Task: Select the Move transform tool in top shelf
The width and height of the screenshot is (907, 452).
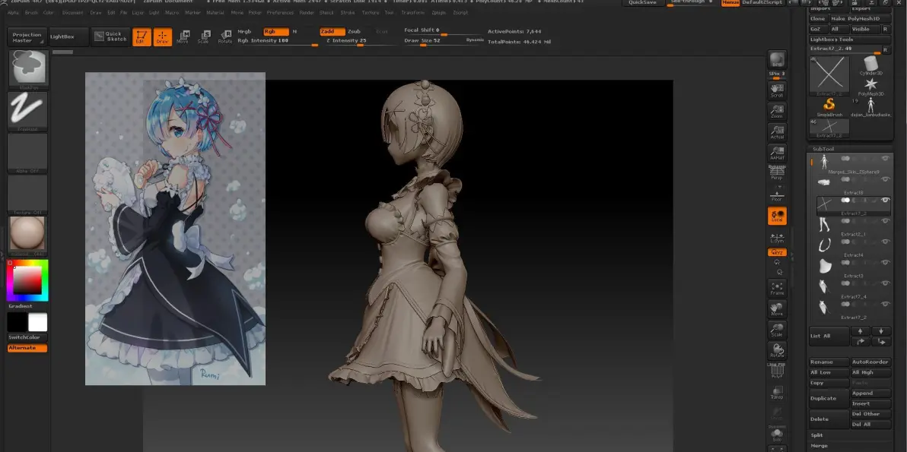Action: coord(183,37)
